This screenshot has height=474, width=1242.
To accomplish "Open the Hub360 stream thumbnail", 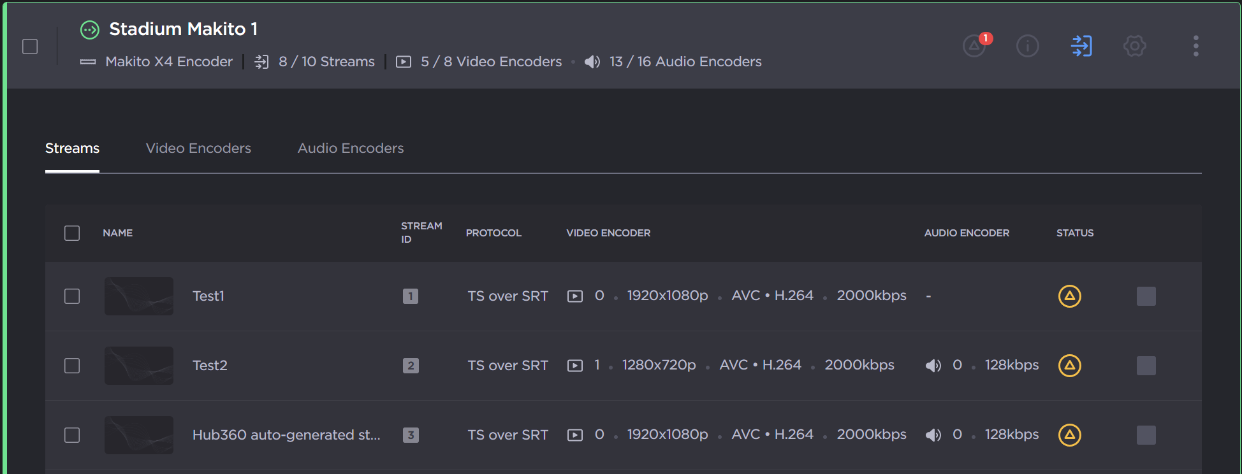I will point(139,435).
